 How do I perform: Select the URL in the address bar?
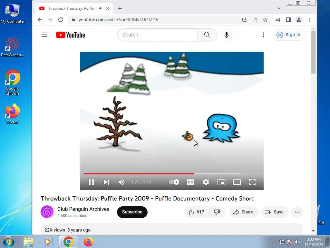(x=118, y=20)
